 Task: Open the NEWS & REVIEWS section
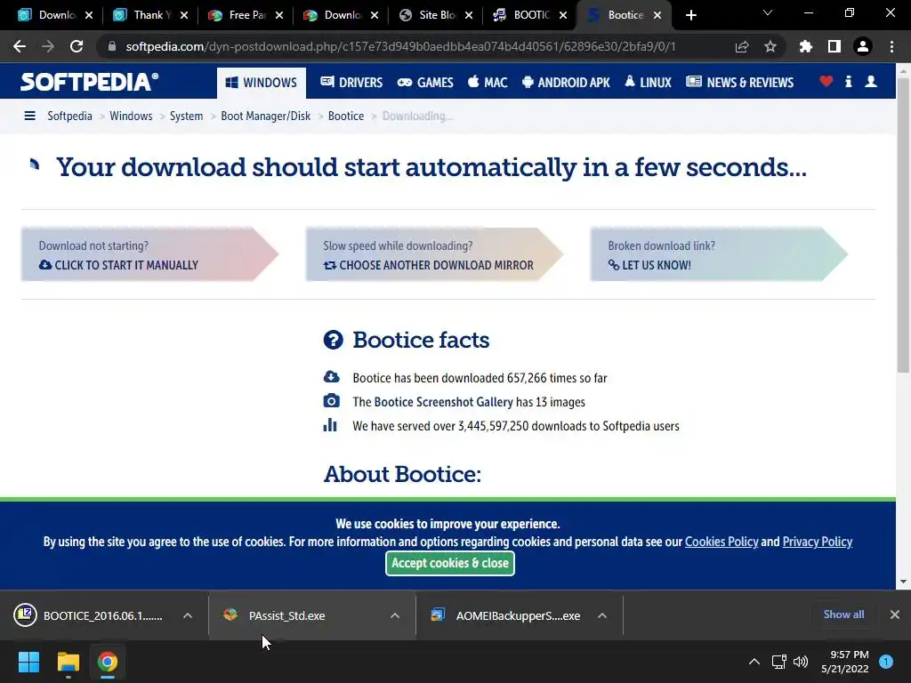coord(739,83)
